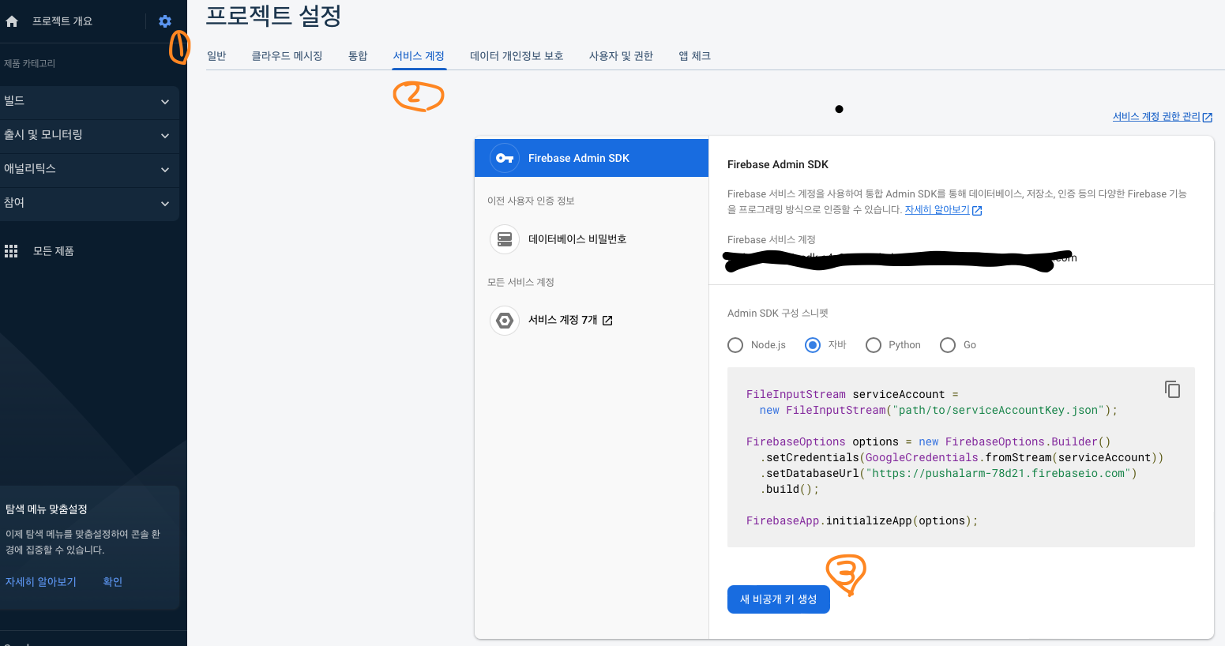Image resolution: width=1225 pixels, height=646 pixels.
Task: Click the 서비스 계정 7개 hexagon icon
Action: pyautogui.click(x=505, y=320)
